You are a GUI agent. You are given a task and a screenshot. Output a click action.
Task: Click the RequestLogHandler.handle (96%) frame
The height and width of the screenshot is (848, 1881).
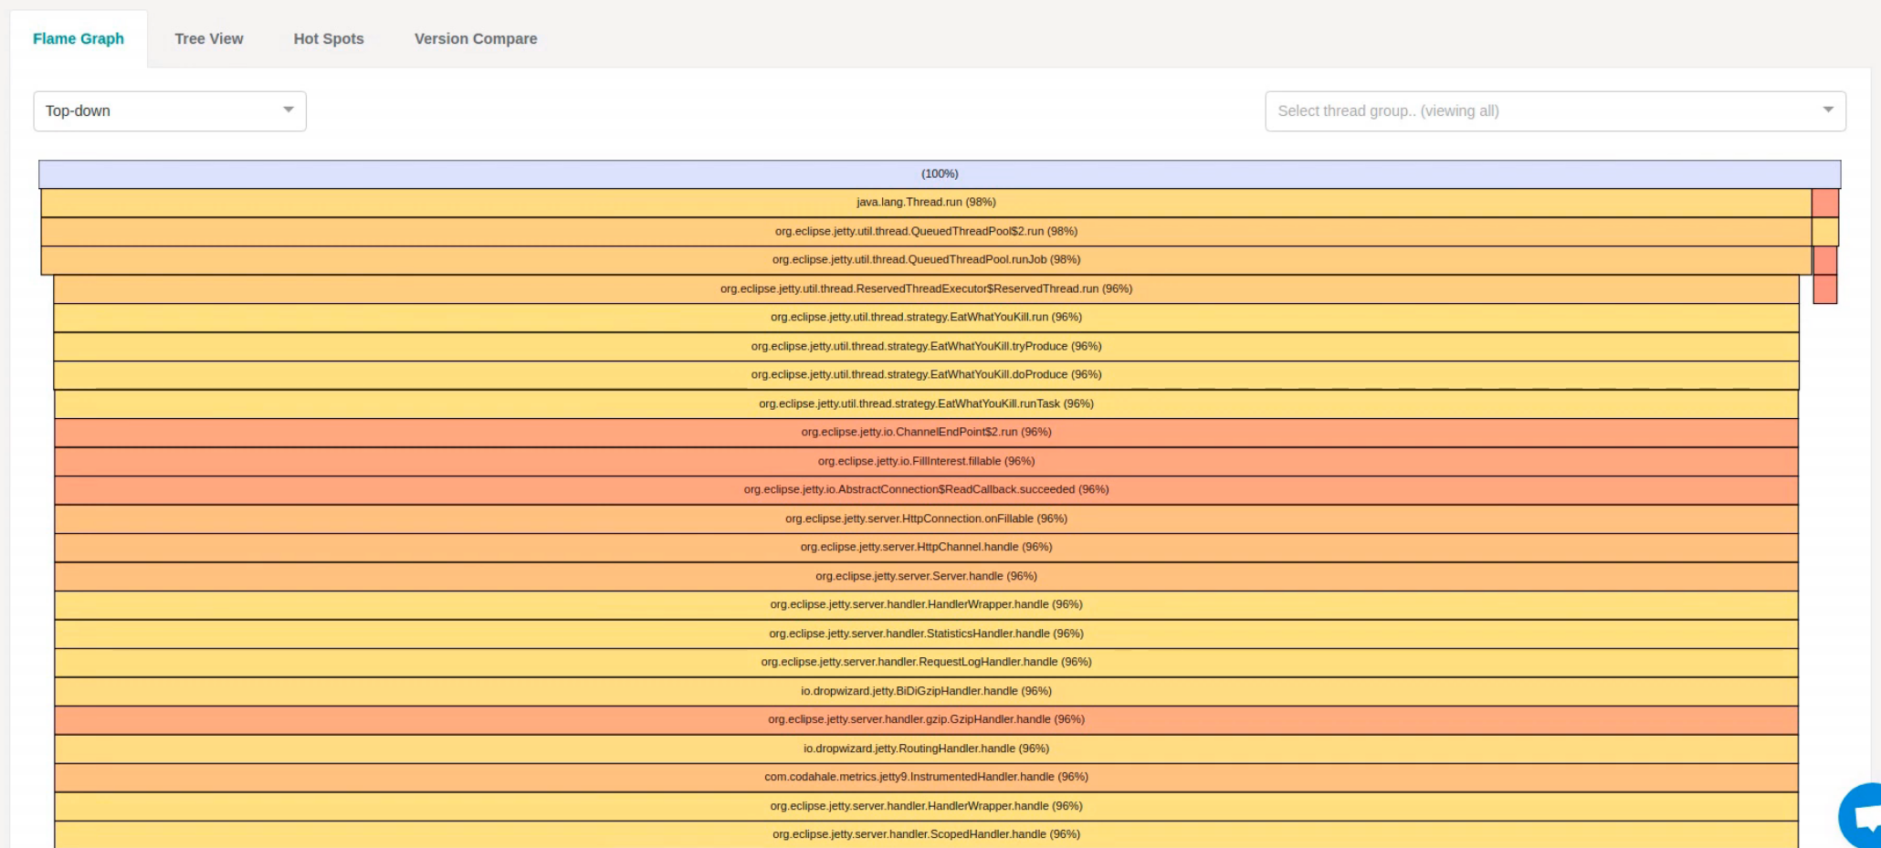926,663
